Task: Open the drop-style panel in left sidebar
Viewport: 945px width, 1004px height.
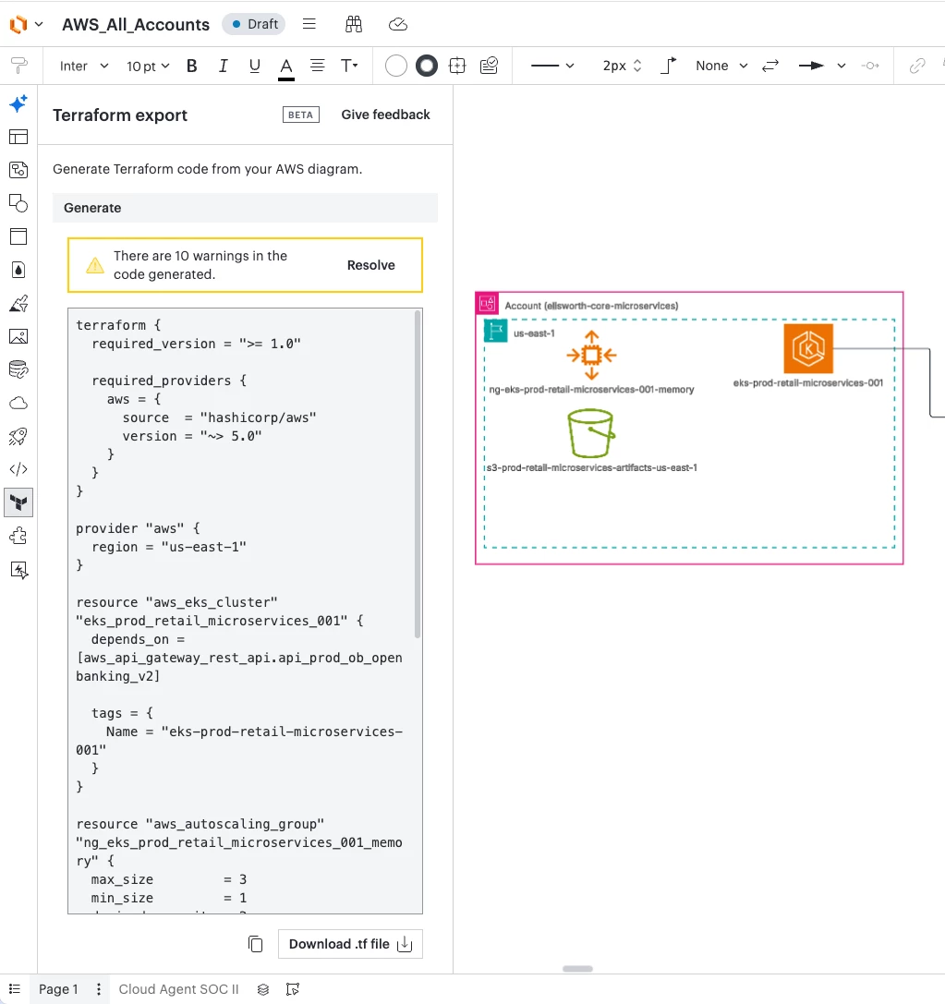Action: point(18,270)
